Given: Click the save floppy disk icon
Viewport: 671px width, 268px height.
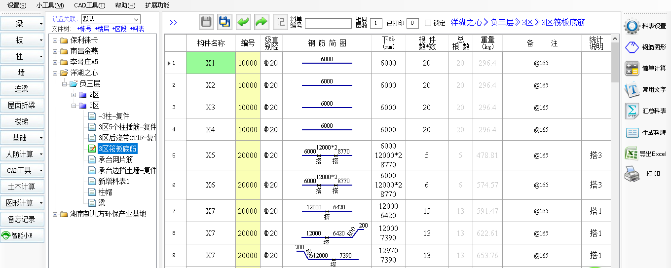Looking at the screenshot, I should click(x=206, y=22).
